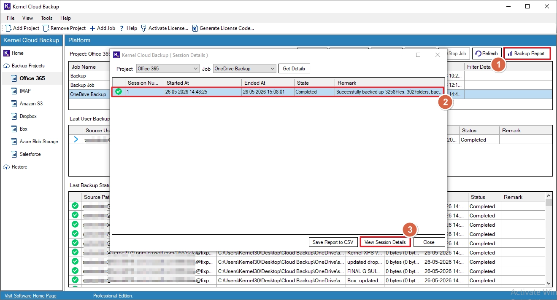The width and height of the screenshot is (557, 300).
Task: Select the Amazon S3 project icon
Action: coord(14,104)
